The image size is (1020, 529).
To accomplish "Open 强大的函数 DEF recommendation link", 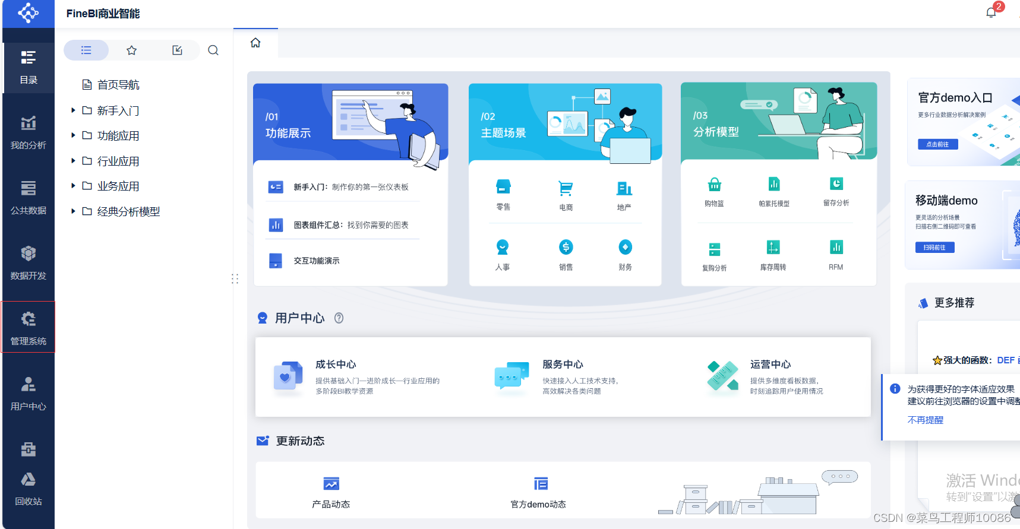I will point(976,360).
